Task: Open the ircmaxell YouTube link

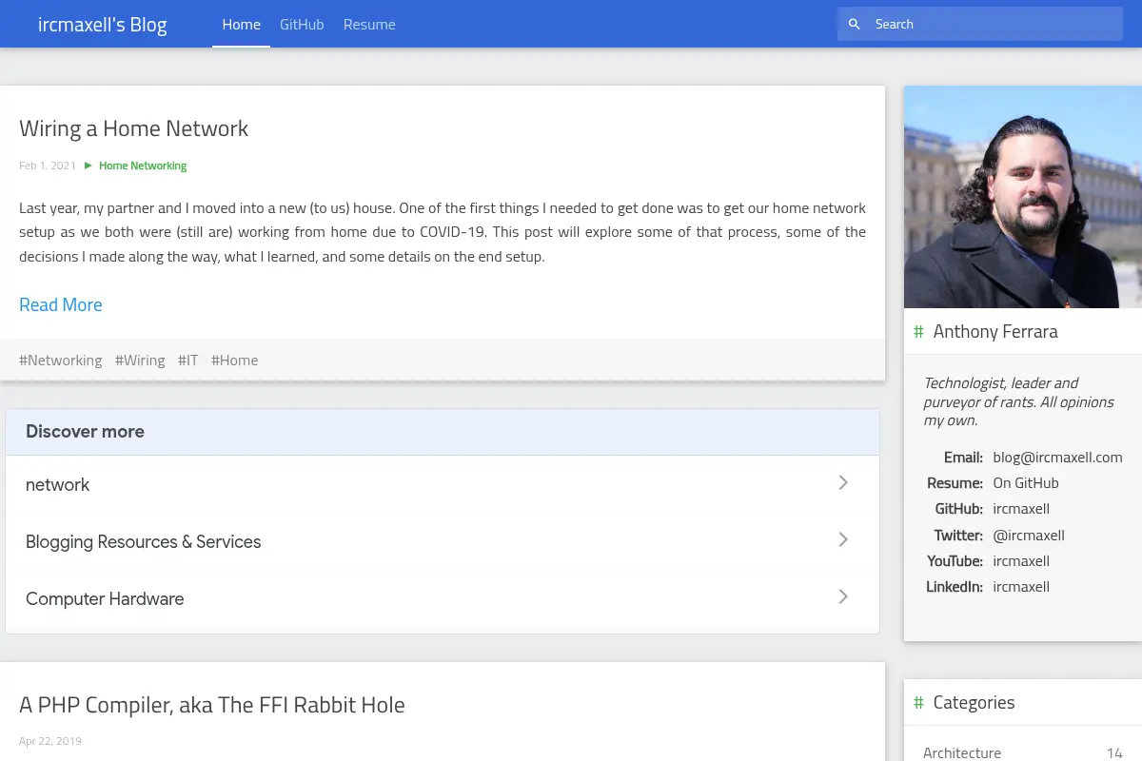Action: click(x=1021, y=561)
